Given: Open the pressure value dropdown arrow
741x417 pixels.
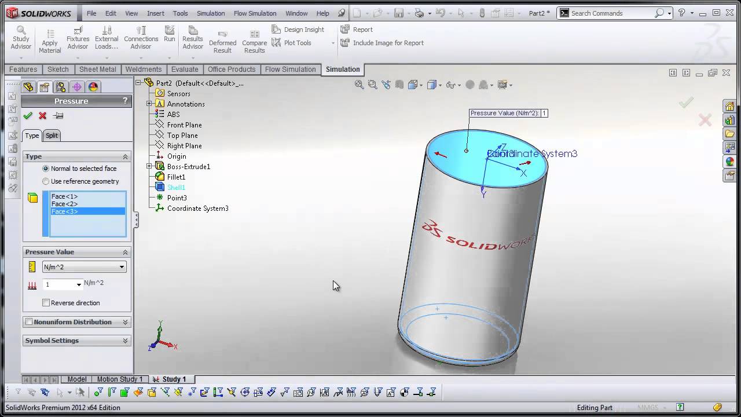Looking at the screenshot, I should coord(79,284).
